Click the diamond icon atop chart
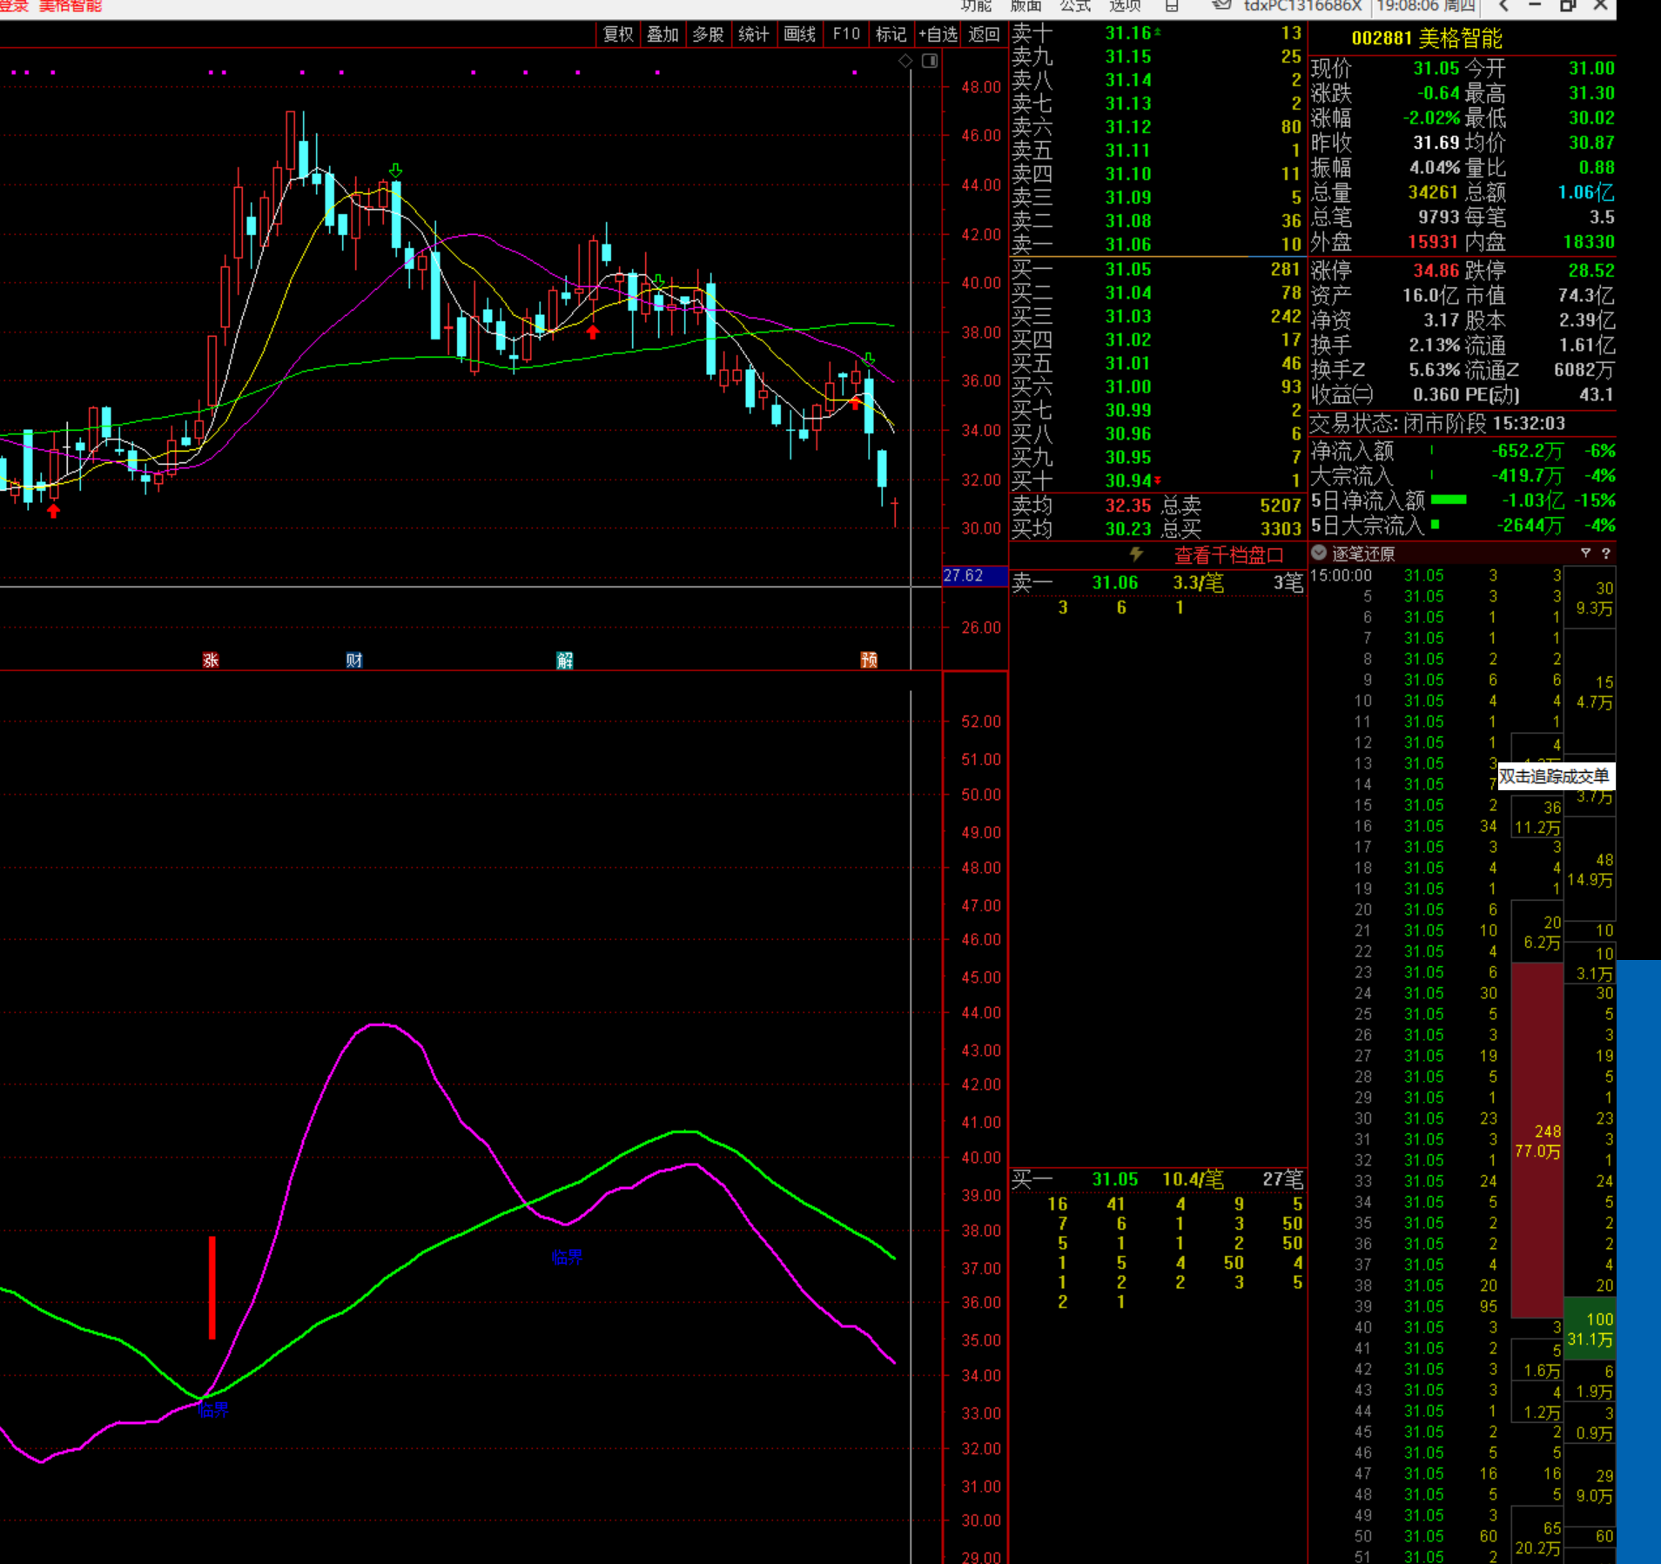Screen dimensions: 1661x1564 click(905, 61)
